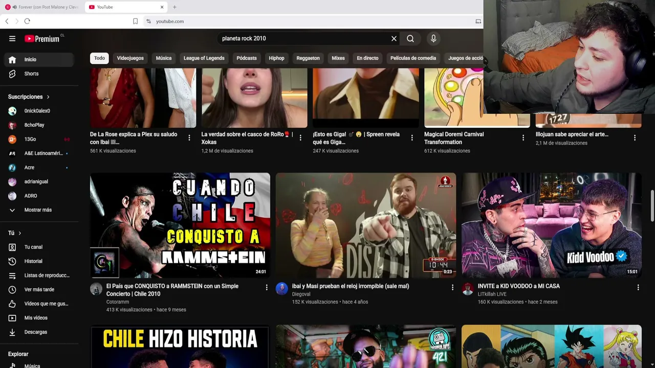Start voice search with the microphone
The width and height of the screenshot is (655, 368).
tap(433, 38)
